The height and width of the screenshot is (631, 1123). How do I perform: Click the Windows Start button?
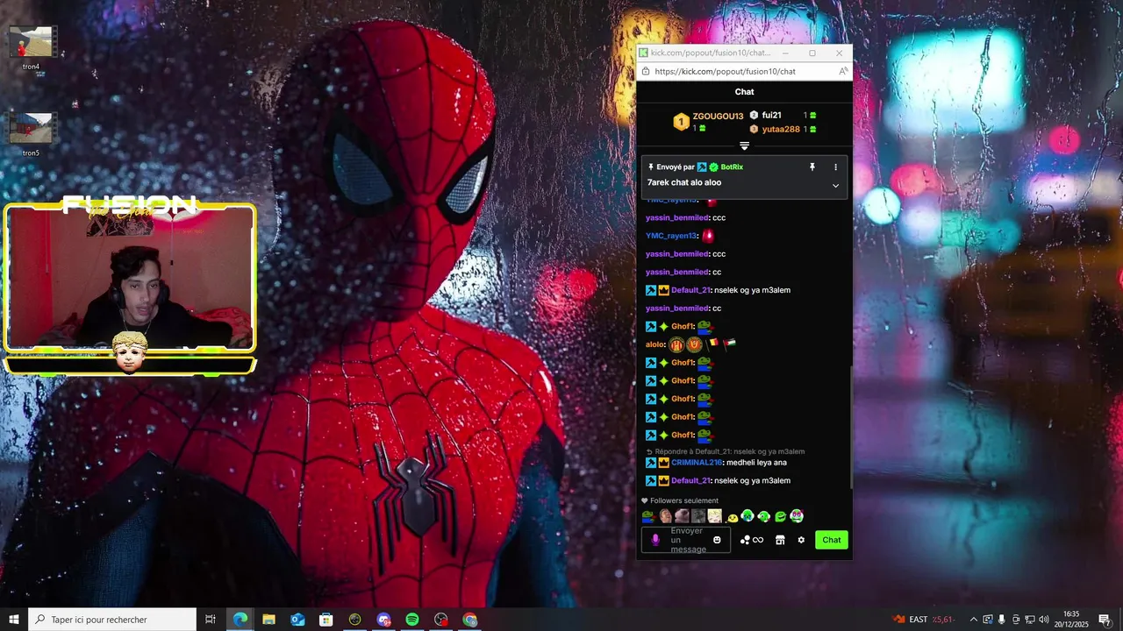(x=14, y=620)
